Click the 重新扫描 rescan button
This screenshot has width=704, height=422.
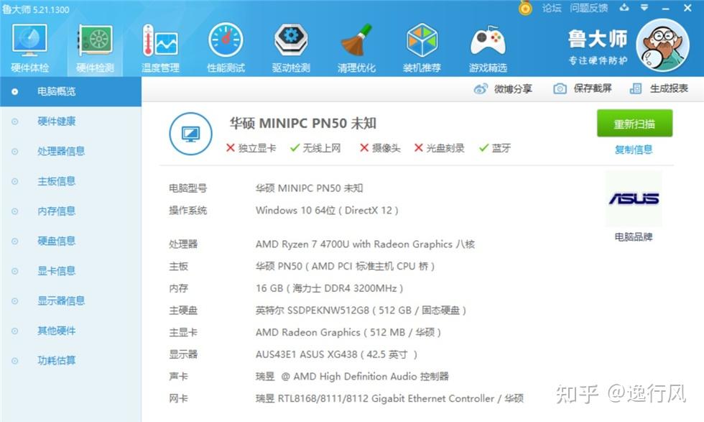pyautogui.click(x=634, y=123)
